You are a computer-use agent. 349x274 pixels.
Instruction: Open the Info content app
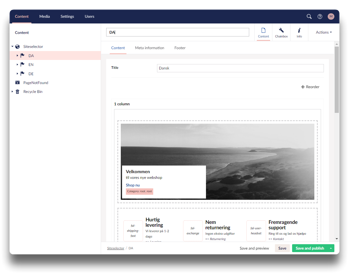(x=299, y=32)
